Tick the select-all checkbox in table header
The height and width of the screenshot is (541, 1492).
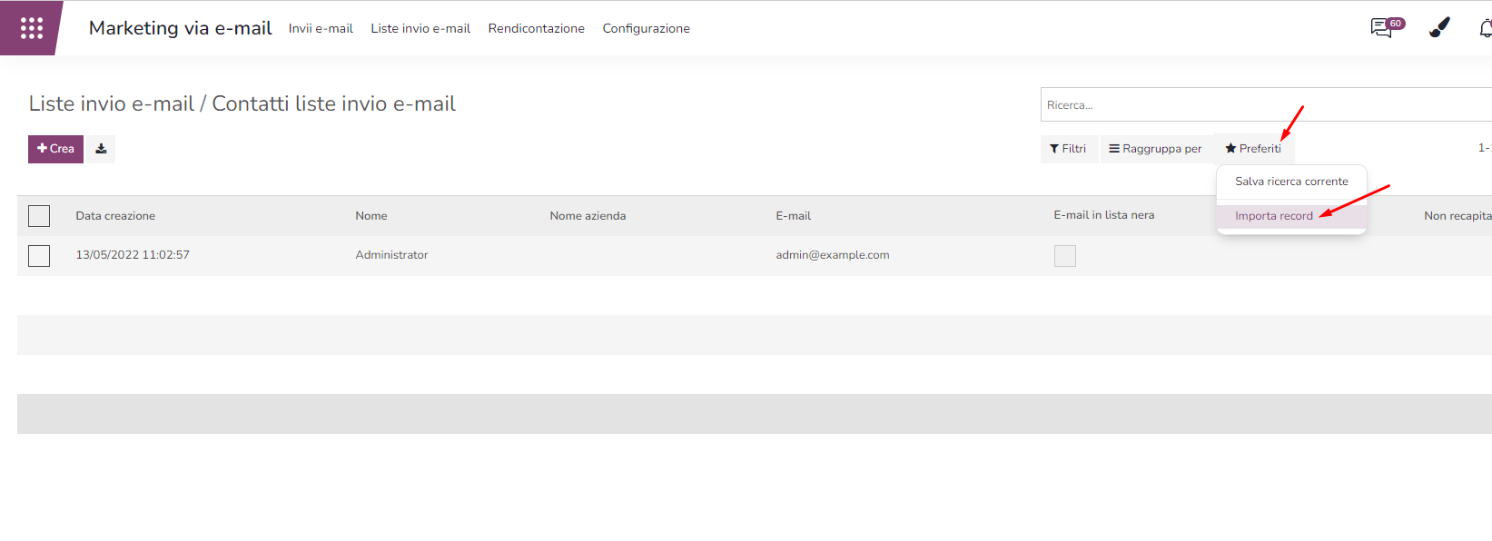pyautogui.click(x=39, y=216)
